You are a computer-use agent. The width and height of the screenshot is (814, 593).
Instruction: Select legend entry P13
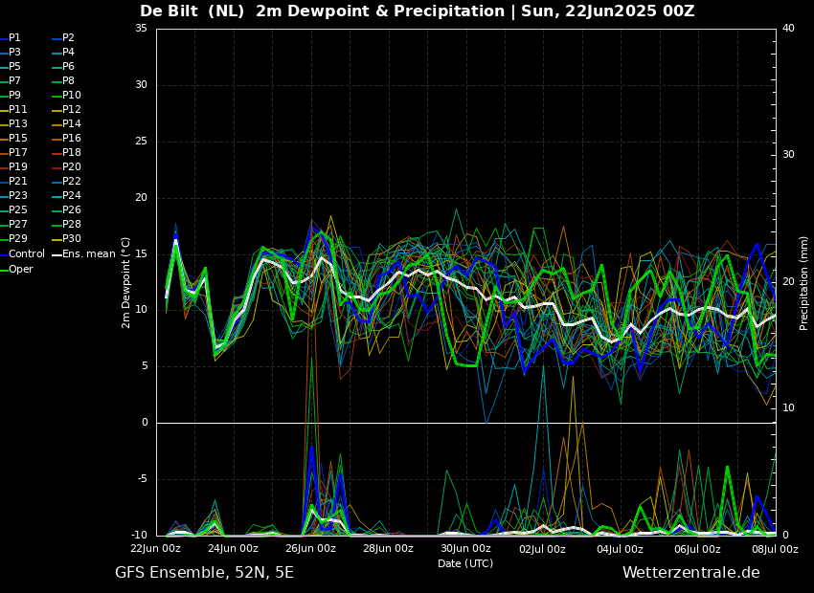click(x=13, y=124)
